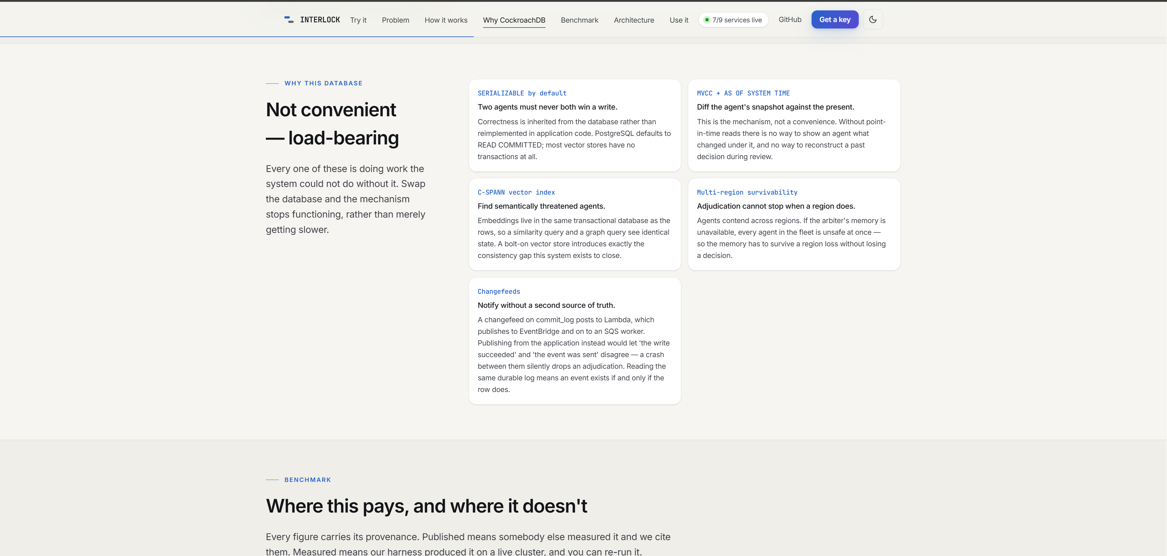Click the INTERLOCK brand name
Viewport: 1167px width, 556px height.
point(320,20)
